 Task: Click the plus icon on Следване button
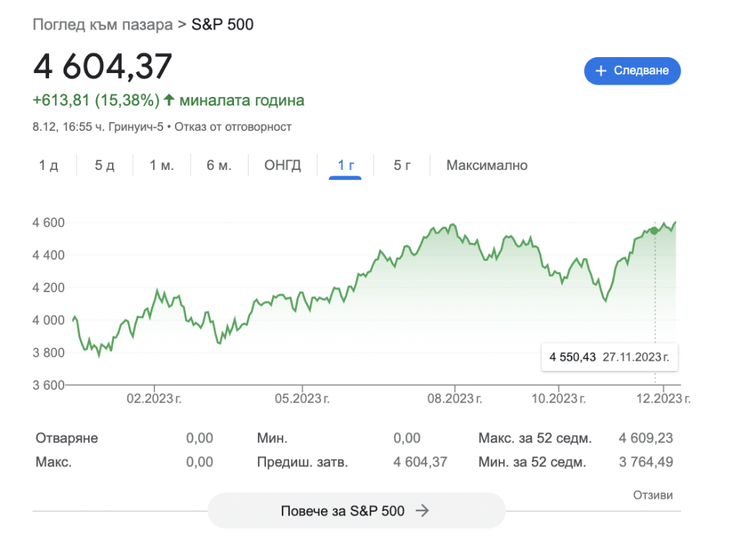(600, 71)
